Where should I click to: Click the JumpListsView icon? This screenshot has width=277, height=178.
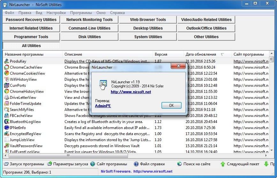pyautogui.click(x=6, y=140)
